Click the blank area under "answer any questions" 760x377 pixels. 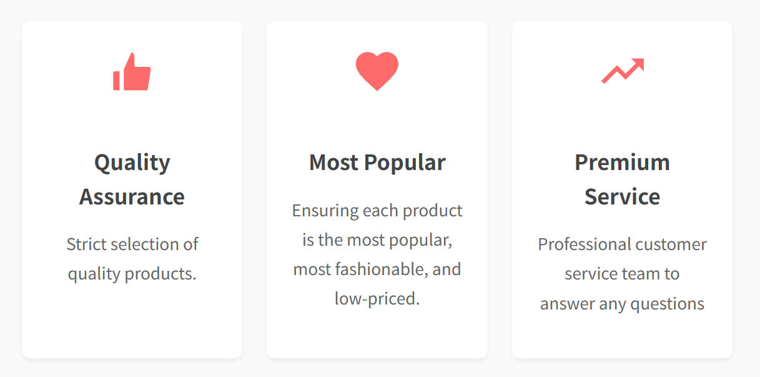pyautogui.click(x=622, y=336)
